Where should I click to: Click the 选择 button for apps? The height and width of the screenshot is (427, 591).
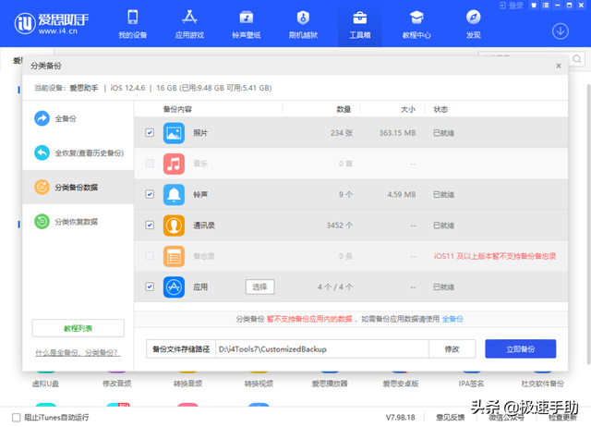pyautogui.click(x=259, y=287)
